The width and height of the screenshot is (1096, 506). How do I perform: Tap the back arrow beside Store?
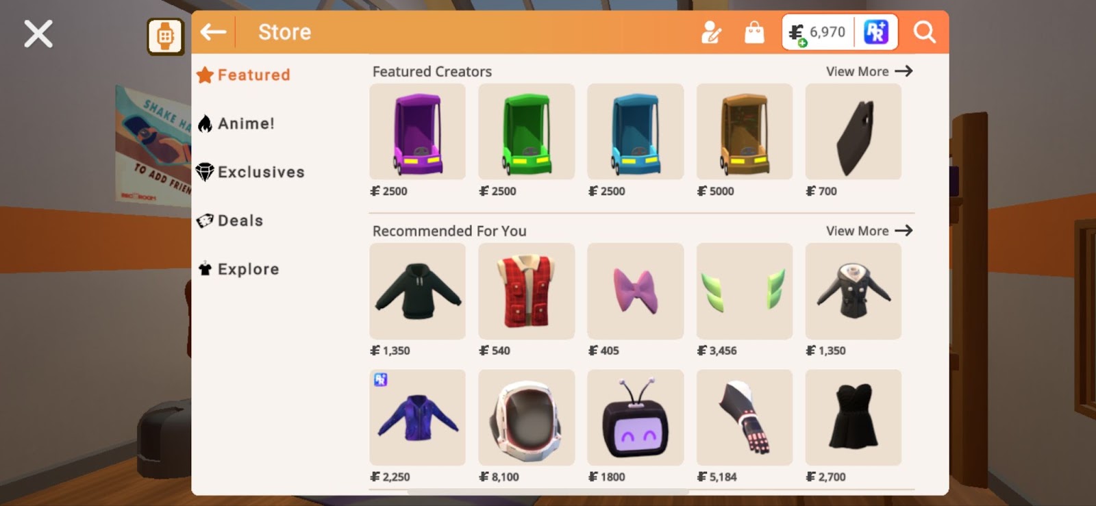(213, 31)
